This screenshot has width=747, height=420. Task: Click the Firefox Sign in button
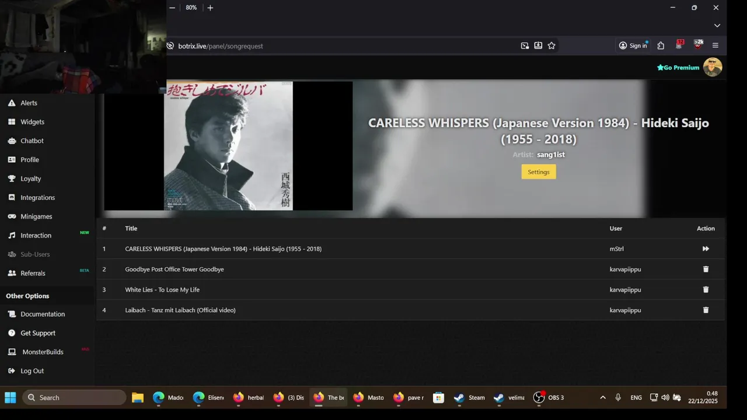[x=633, y=45]
